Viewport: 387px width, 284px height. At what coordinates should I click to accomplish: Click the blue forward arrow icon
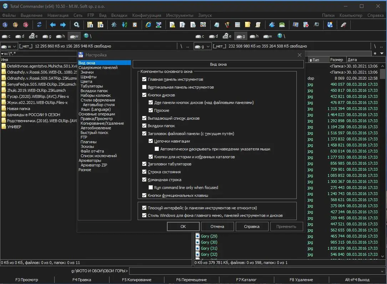63,25
